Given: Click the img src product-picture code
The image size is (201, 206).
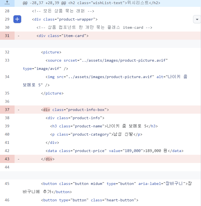Looking at the screenshot, I should click(105, 81).
